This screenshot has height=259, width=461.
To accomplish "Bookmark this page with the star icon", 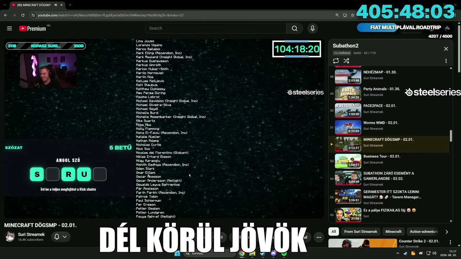I will point(353,15).
